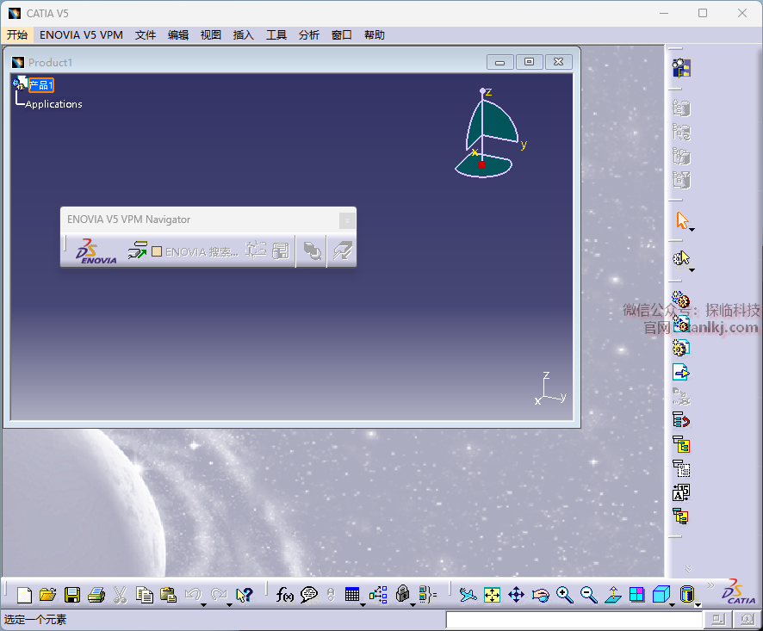Activate the Rotate view tool
This screenshot has width=763, height=631.
point(540,595)
